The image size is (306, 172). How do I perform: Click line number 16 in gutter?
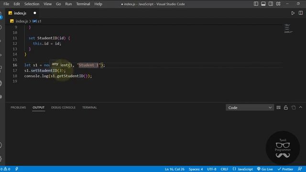(15, 65)
